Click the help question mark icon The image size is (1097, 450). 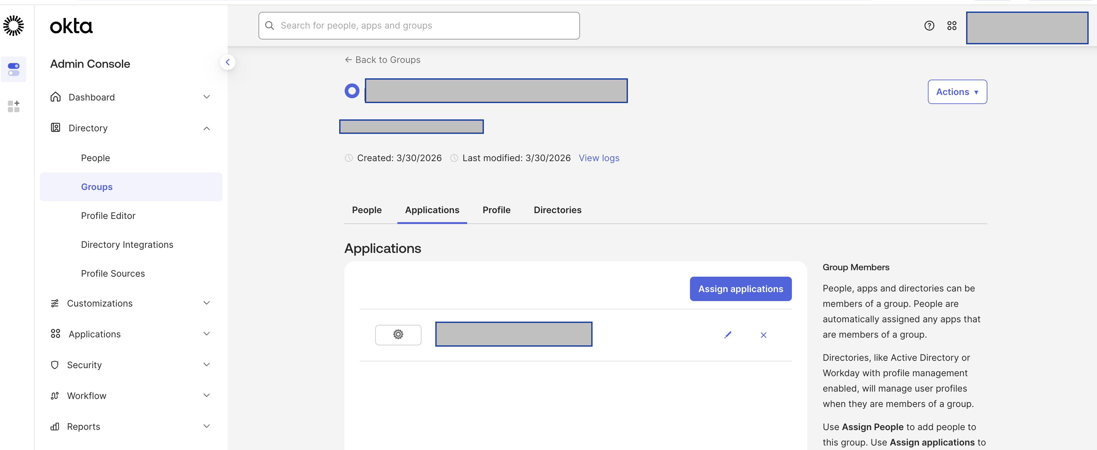[929, 26]
